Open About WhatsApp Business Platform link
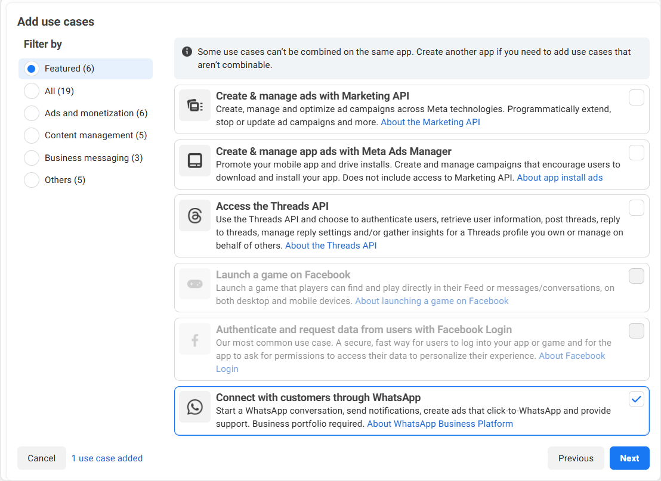 click(x=440, y=424)
